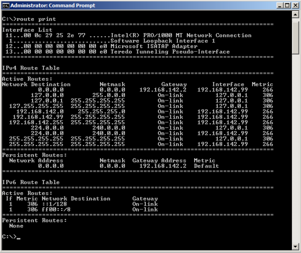The height and width of the screenshot is (253, 301).
Task: Click the 'IPv4 Route Table' heading
Action: (x=31, y=68)
